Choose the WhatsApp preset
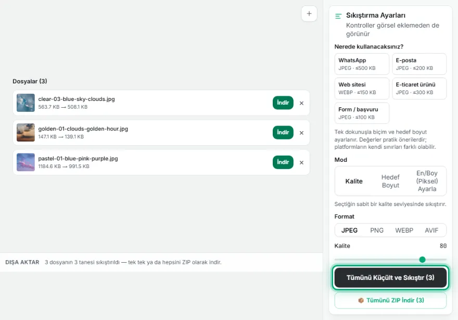458x320 pixels. [x=362, y=64]
